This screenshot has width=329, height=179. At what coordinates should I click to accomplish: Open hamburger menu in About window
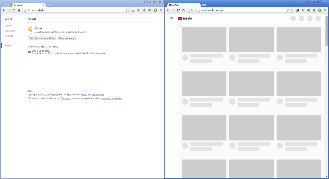[x=161, y=10]
